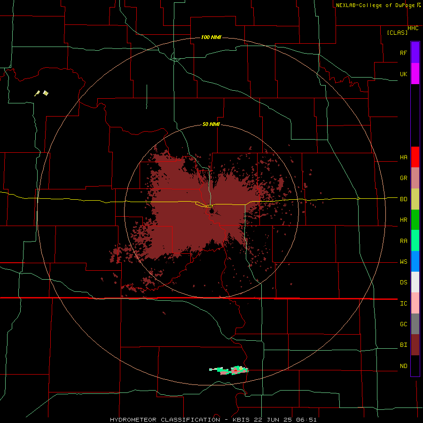Click the "GR" legend label
The image size is (423, 423).
[x=403, y=178]
